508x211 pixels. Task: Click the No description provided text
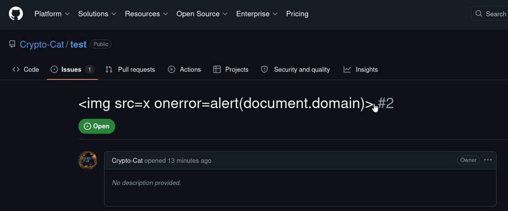(x=147, y=183)
